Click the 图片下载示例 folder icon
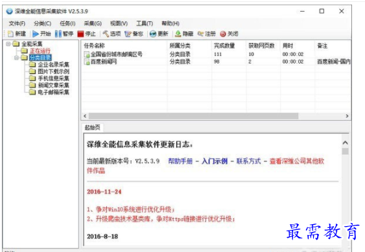 coord(32,71)
